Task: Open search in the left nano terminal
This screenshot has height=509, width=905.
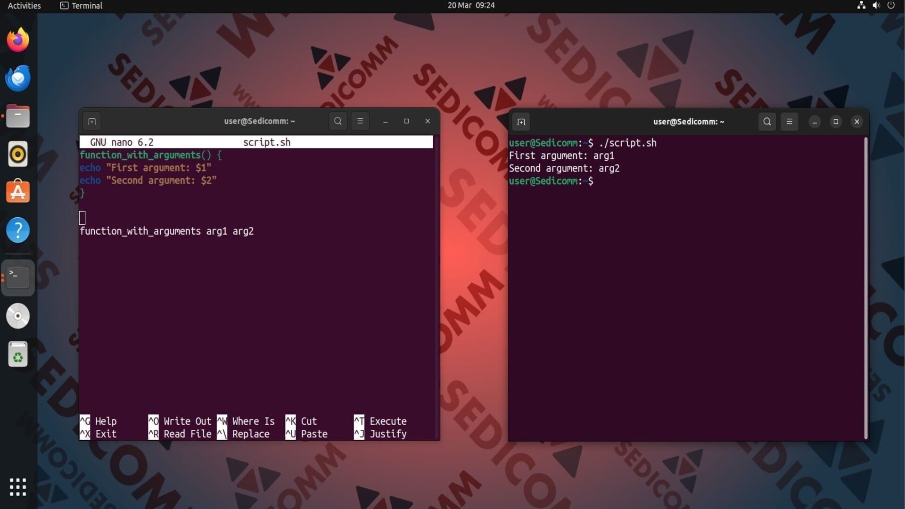Action: pos(337,122)
